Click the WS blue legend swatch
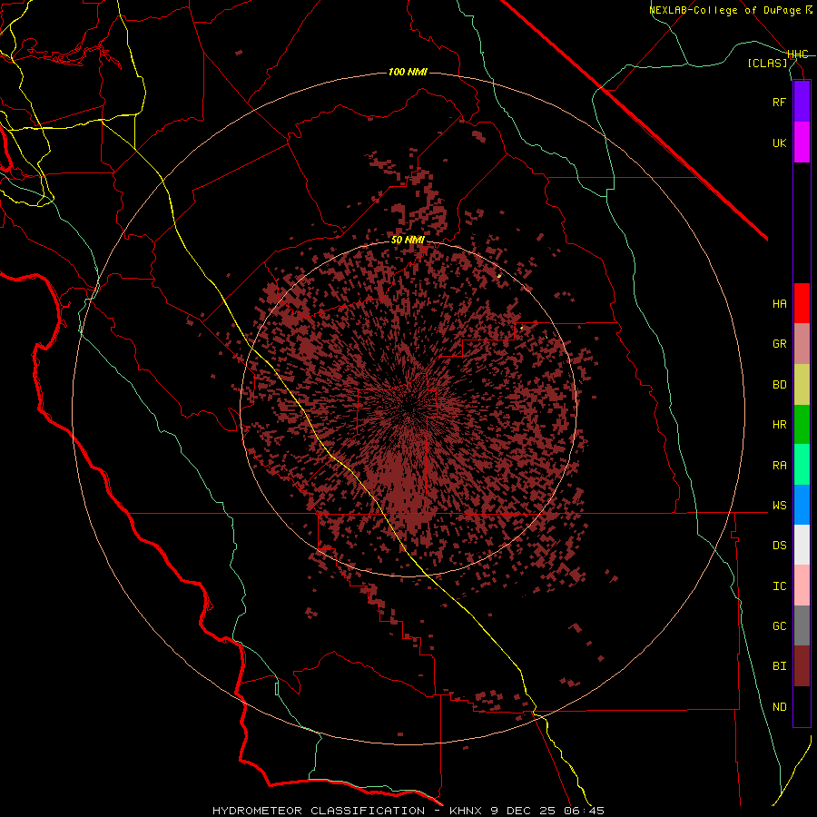The image size is (817, 817). coord(802,505)
